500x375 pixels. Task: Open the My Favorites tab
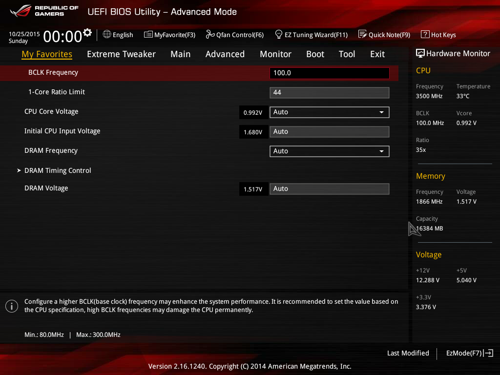point(47,54)
